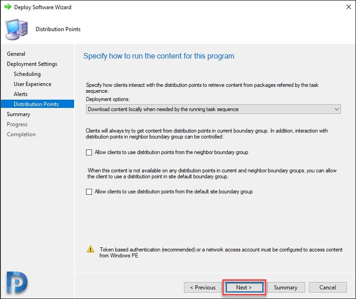Enable default site boundary group checkbox
Image resolution: width=356 pixels, height=299 pixels.
[x=89, y=192]
